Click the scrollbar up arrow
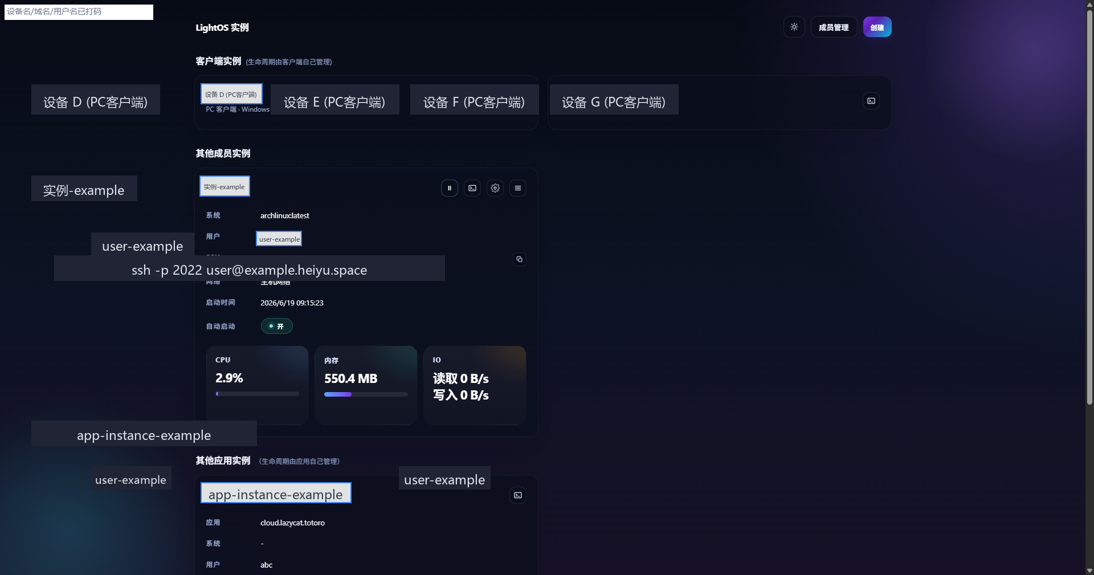The image size is (1094, 575). point(1089,4)
